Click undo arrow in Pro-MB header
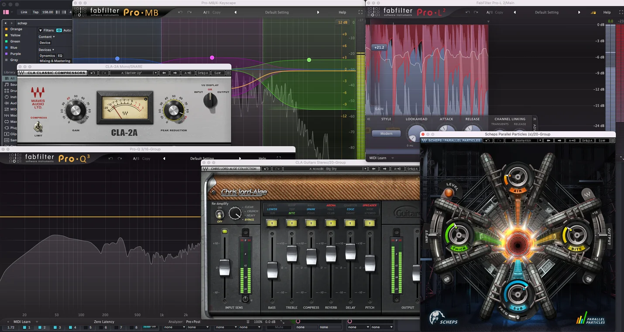 pos(180,12)
